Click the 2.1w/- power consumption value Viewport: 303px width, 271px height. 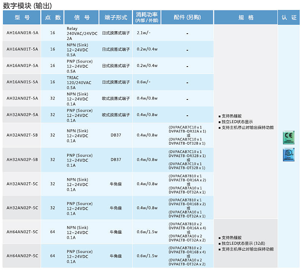[x=144, y=33]
